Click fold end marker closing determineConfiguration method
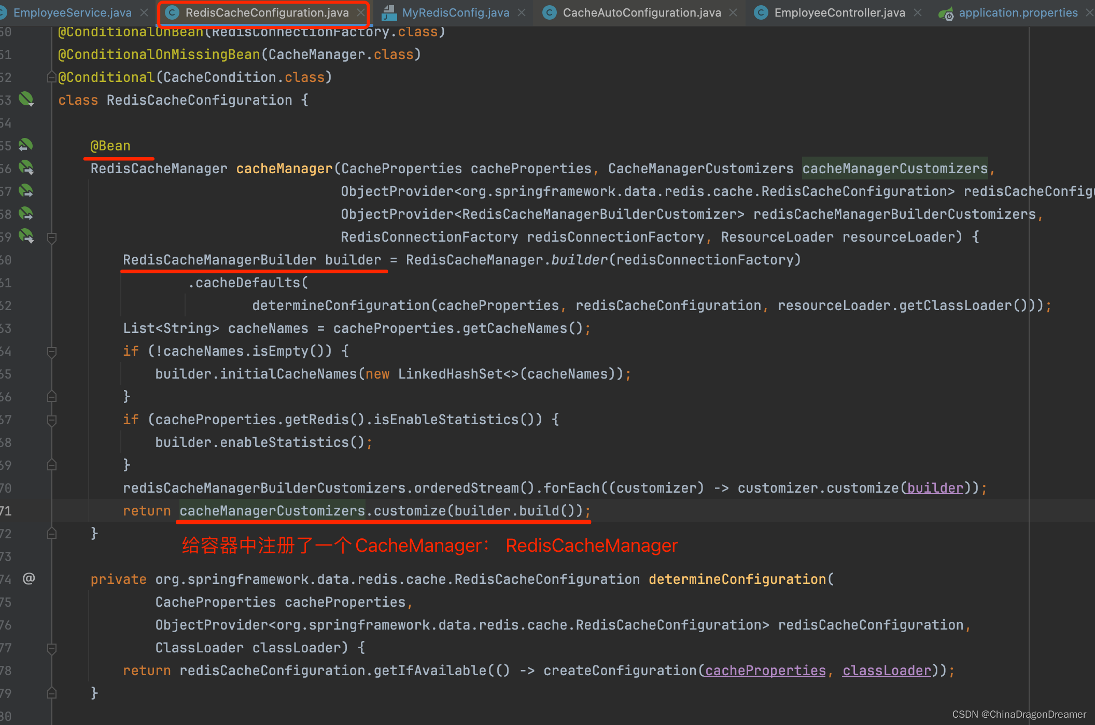The width and height of the screenshot is (1095, 725). tap(52, 693)
